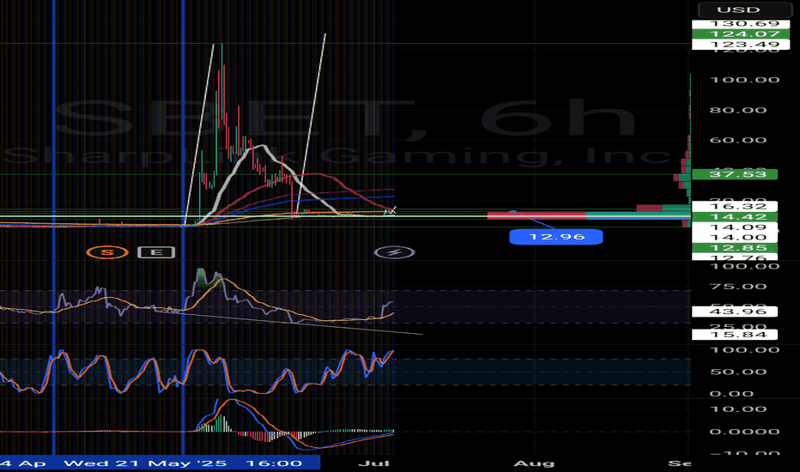Click the green 14.42 price label
The height and width of the screenshot is (472, 800).
(x=735, y=217)
